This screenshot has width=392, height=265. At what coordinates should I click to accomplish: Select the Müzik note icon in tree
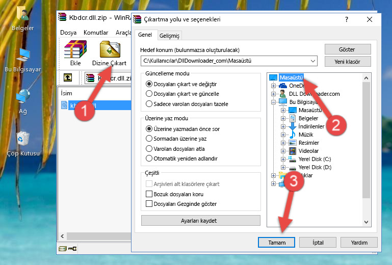coord(292,135)
